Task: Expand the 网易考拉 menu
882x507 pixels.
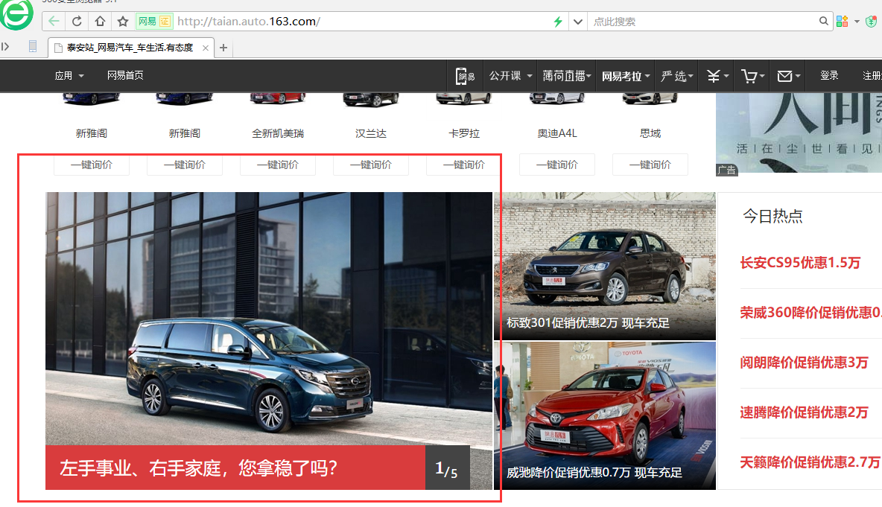Action: coord(626,76)
